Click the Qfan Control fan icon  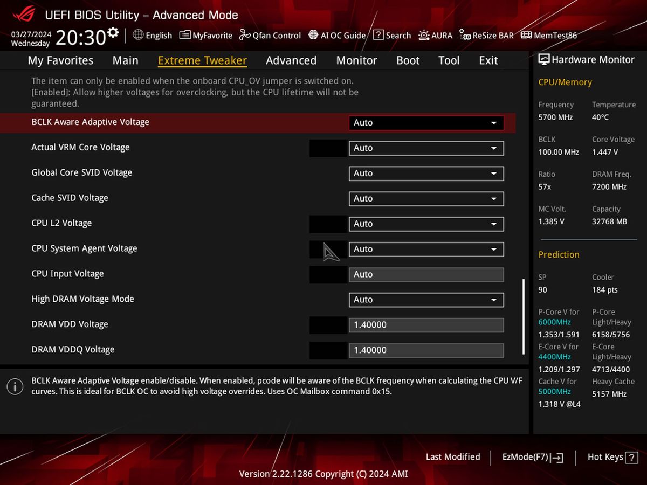click(x=245, y=35)
